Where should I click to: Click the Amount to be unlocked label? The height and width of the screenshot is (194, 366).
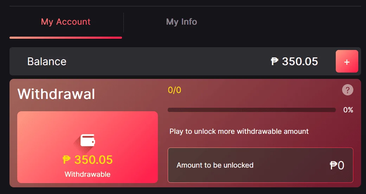click(215, 165)
